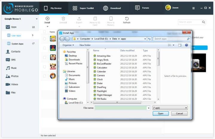
Task: Click Computer in the address path
Action: pos(85,39)
